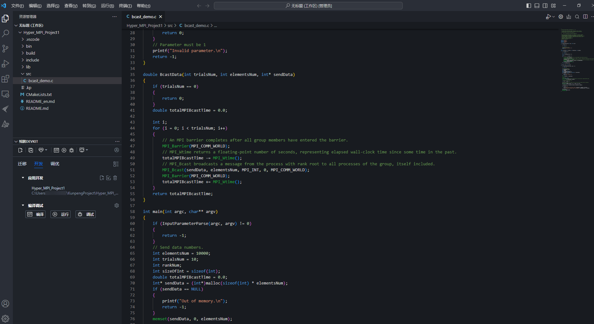
Task: Open the dropdown arrow beside the heart icon
Action: [x=46, y=150]
